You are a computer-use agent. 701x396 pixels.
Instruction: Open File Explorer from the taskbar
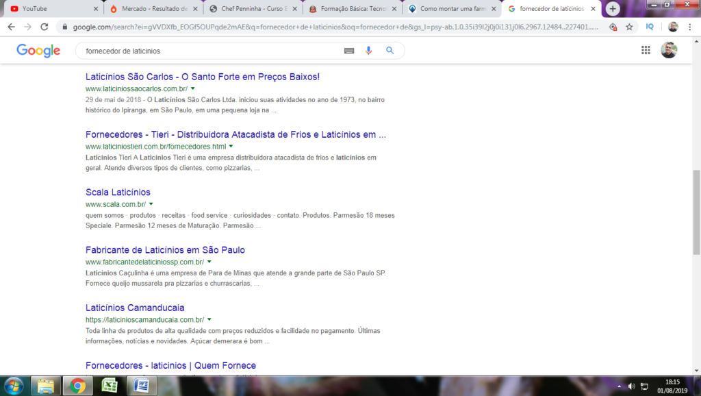[x=46, y=386]
